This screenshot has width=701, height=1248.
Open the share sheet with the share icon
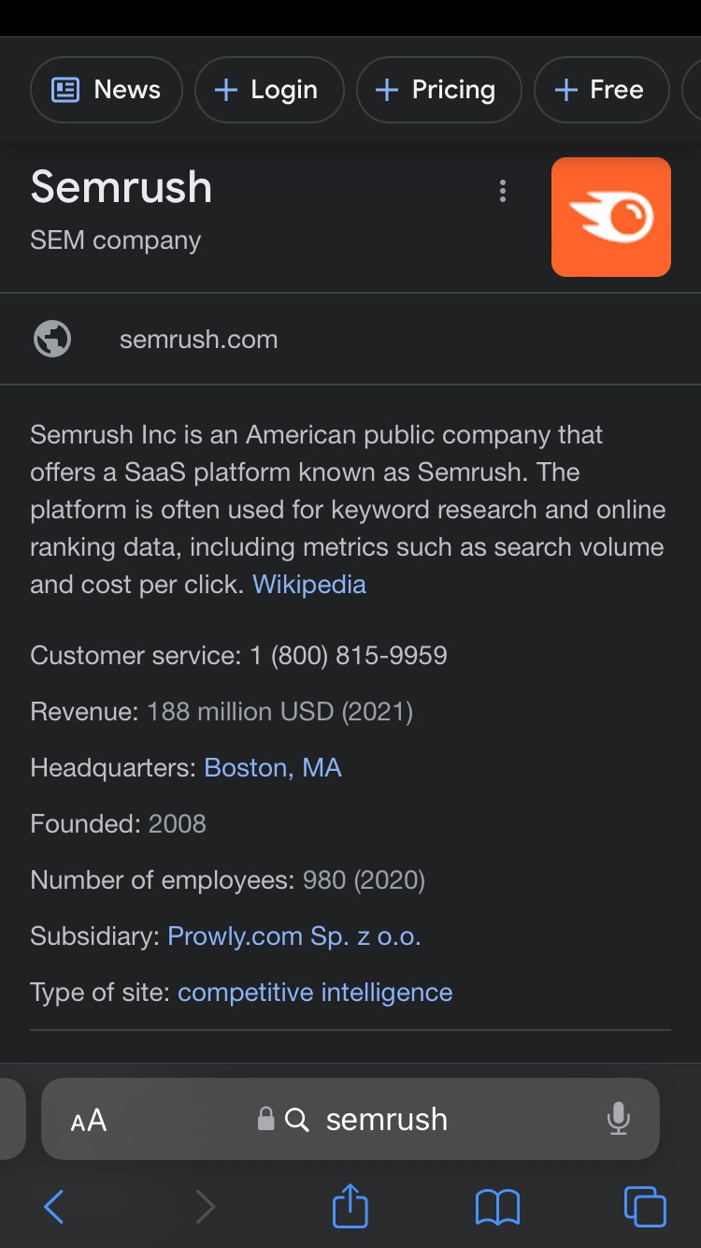(x=349, y=1207)
